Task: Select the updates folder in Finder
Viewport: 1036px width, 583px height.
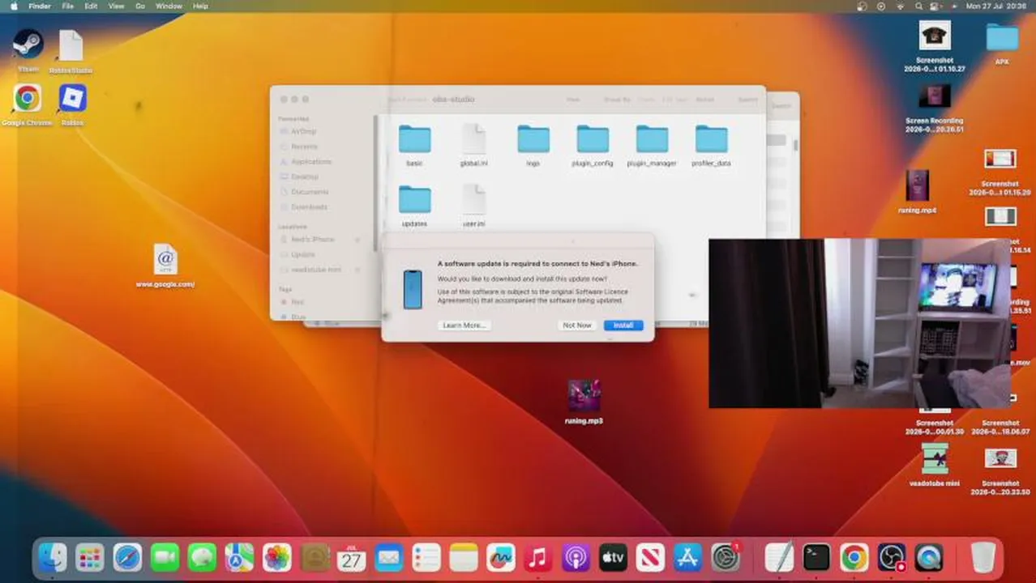Action: 414,206
